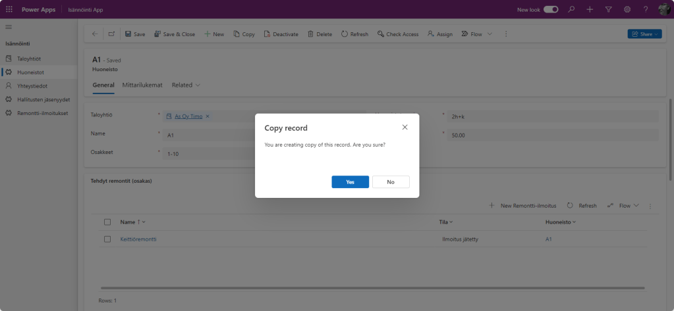This screenshot has width=674, height=311.
Task: Click the help question mark icon
Action: (646, 9)
